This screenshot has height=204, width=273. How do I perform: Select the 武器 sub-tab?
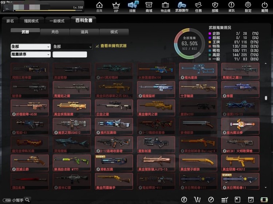click(25, 32)
